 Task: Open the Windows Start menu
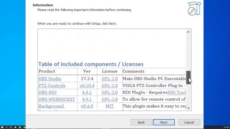[x=2, y=127]
